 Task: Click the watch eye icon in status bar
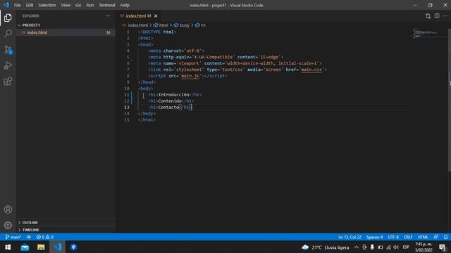(28, 237)
